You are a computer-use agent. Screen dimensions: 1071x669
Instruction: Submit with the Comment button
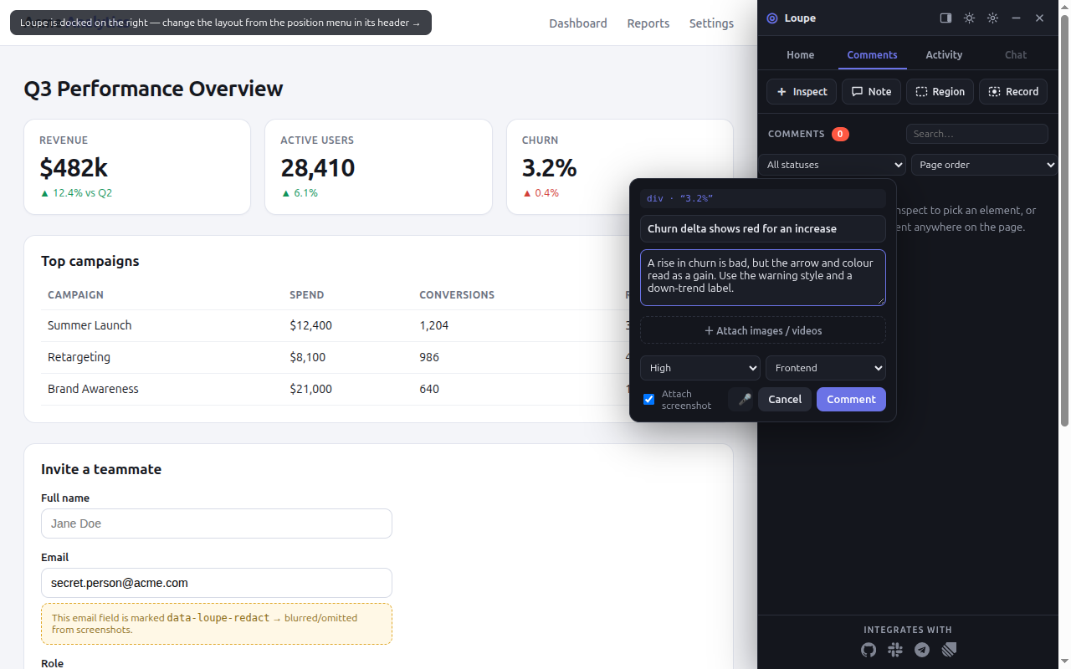tap(851, 400)
